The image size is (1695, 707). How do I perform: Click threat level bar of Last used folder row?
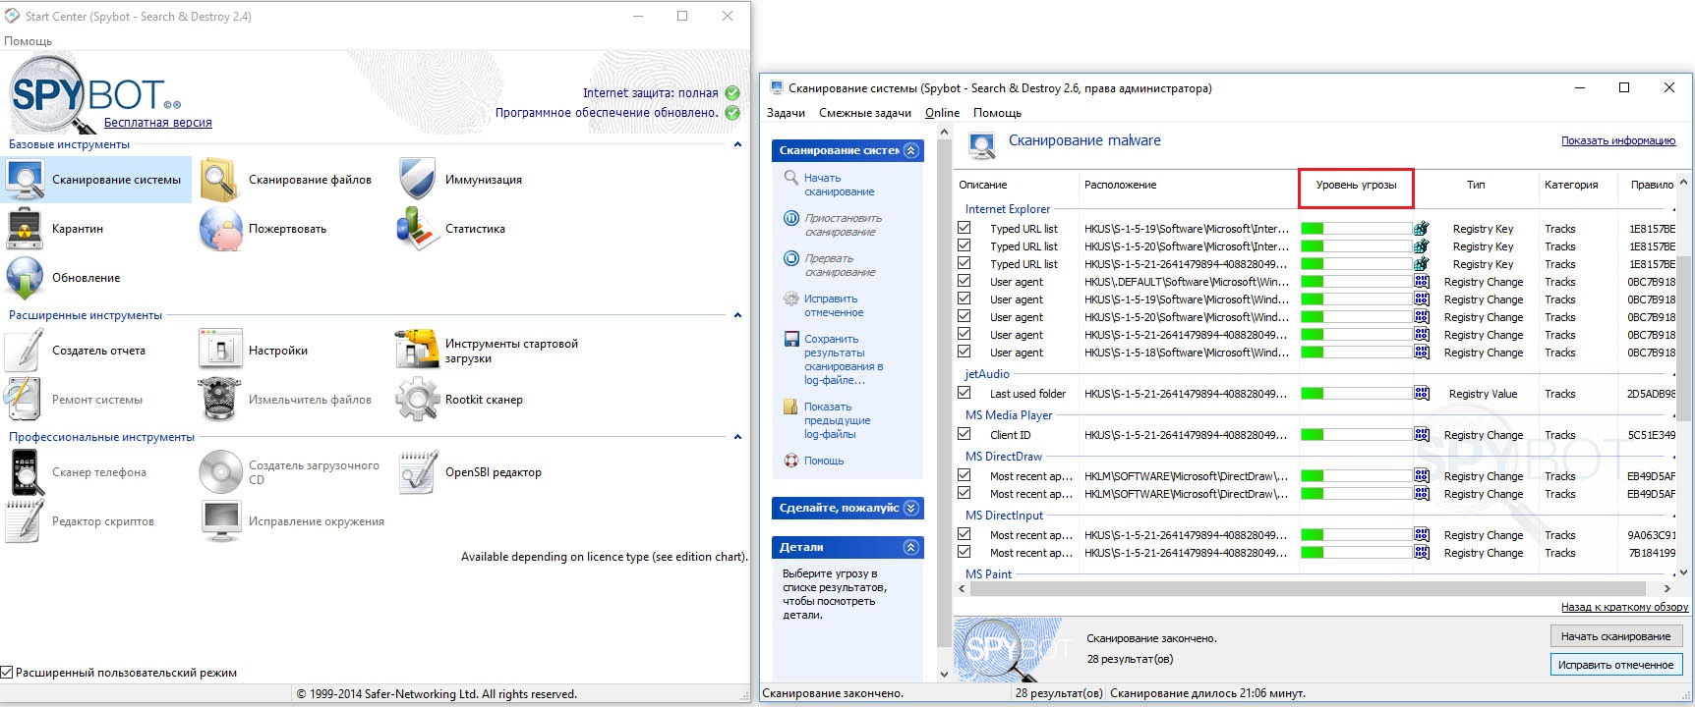[1356, 393]
